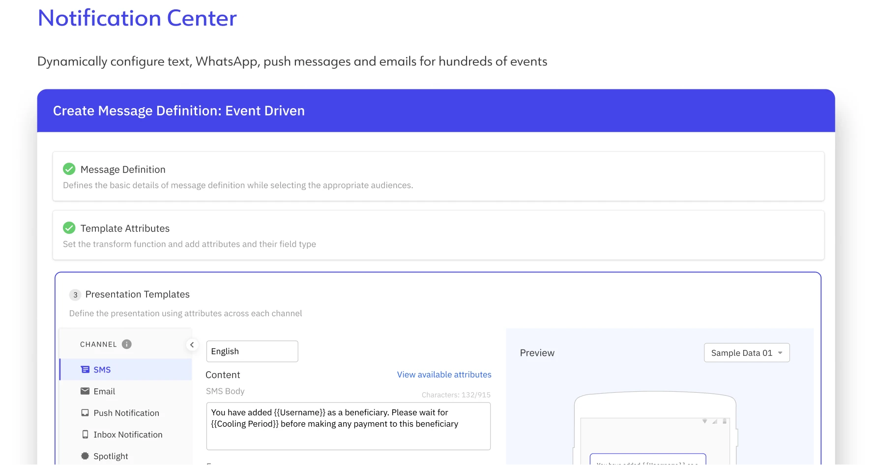Viewport: 878px width, 465px height.
Task: Expand the Template Attributes step
Action: (125, 229)
